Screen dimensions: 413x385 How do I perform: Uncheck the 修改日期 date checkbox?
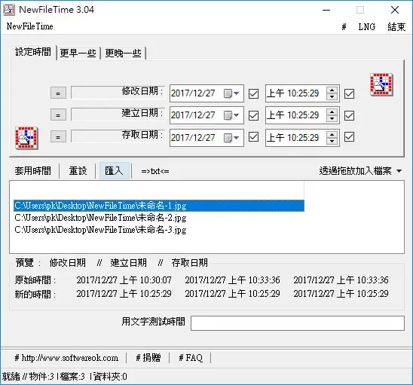[x=254, y=93]
